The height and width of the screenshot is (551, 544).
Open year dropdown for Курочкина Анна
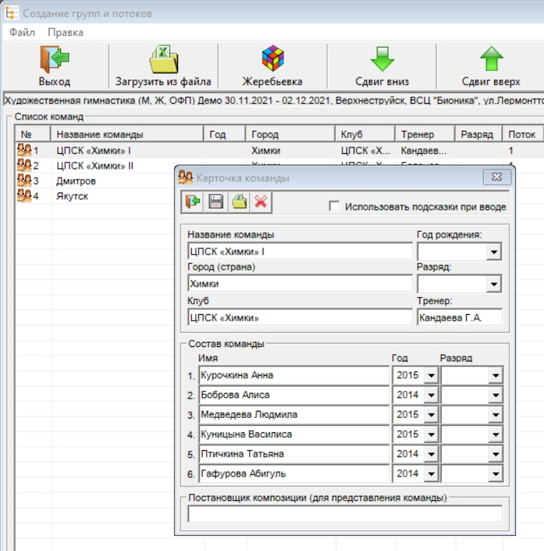[x=430, y=376]
